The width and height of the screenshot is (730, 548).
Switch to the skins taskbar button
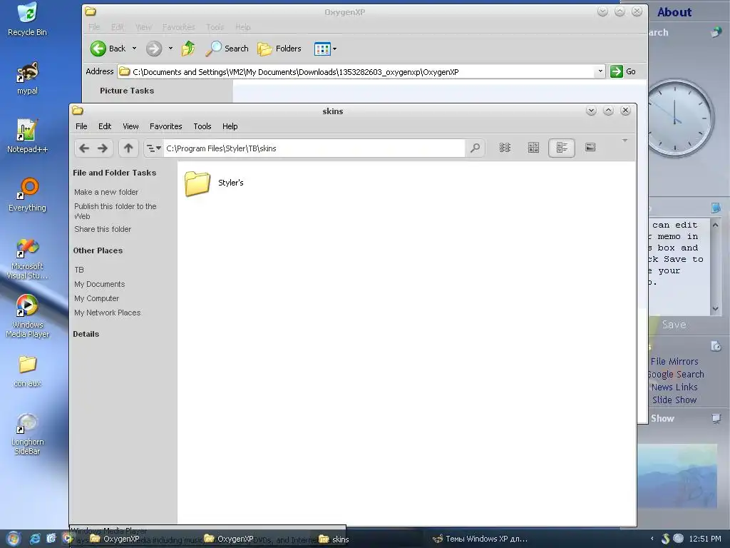[x=334, y=539]
